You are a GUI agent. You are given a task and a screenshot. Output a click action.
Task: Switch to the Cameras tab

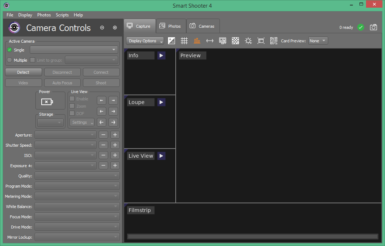pyautogui.click(x=203, y=26)
